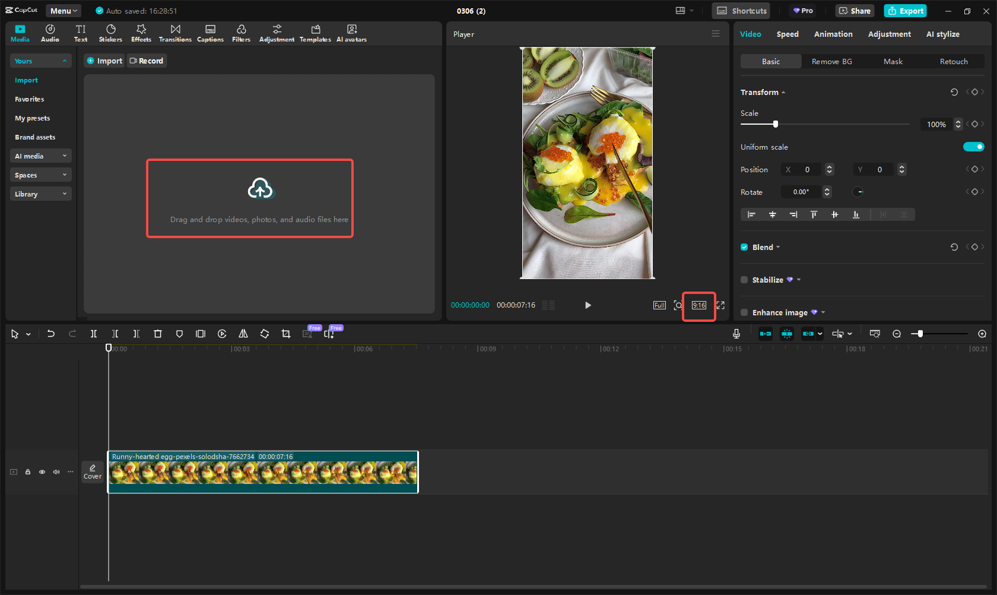The image size is (997, 595).
Task: Play the video in the Player
Action: 588,305
